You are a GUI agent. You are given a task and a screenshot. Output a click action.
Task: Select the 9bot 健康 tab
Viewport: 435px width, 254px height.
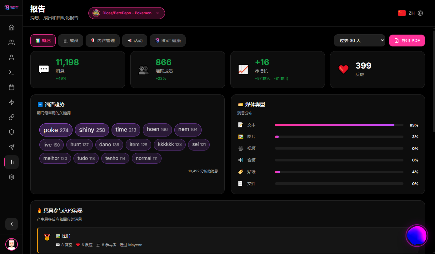pos(167,41)
